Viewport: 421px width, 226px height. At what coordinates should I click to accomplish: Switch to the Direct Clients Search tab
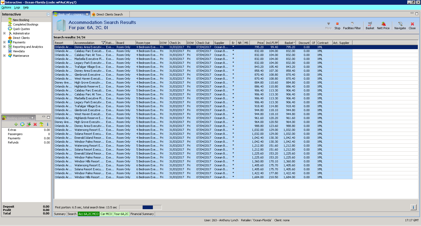109,14
